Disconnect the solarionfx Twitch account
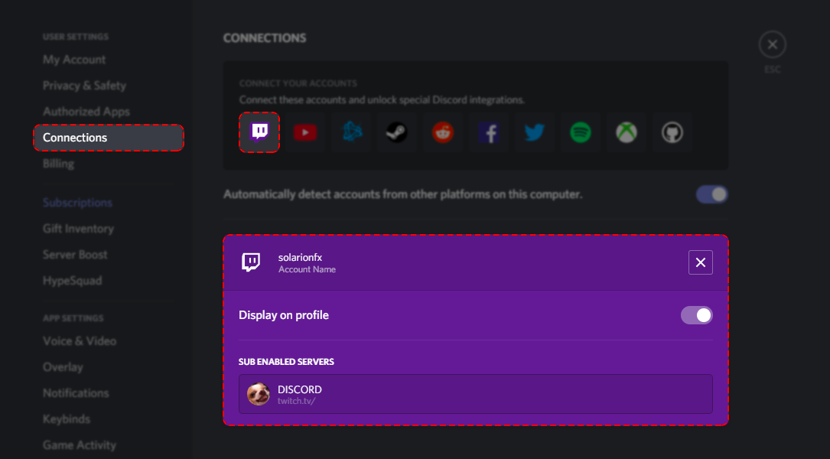 700,262
